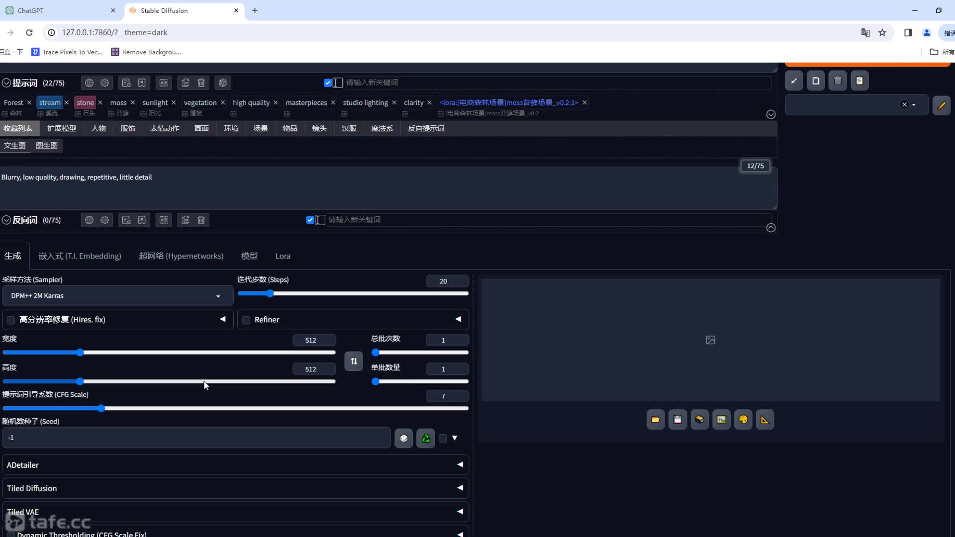The image size is (955, 537).
Task: Open the 采样方法 (Sampler) DPM++ 2M Karras dropdown
Action: 118,296
